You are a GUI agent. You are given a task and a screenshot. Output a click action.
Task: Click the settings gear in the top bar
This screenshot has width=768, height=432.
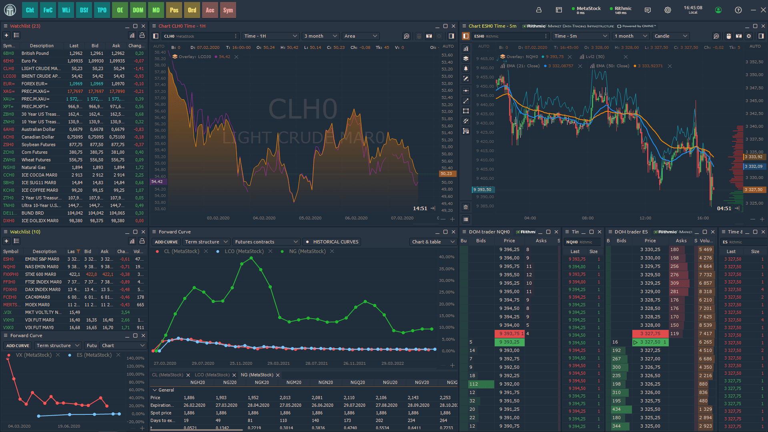[668, 10]
